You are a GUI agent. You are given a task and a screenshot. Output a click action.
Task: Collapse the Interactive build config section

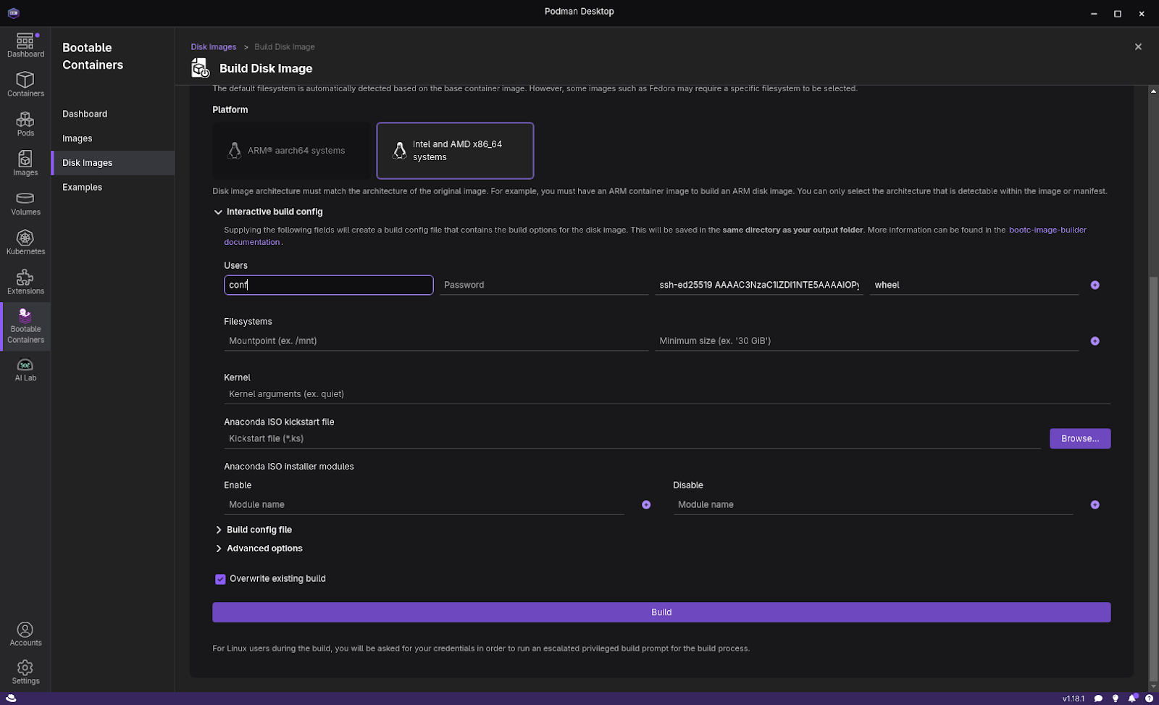tap(218, 212)
